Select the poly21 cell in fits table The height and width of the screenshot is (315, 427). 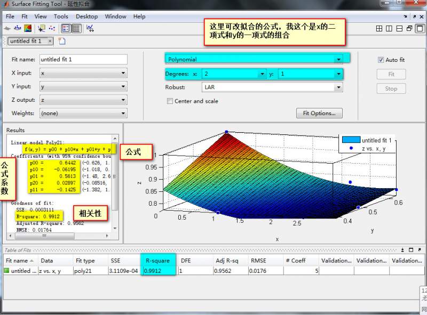(91, 271)
